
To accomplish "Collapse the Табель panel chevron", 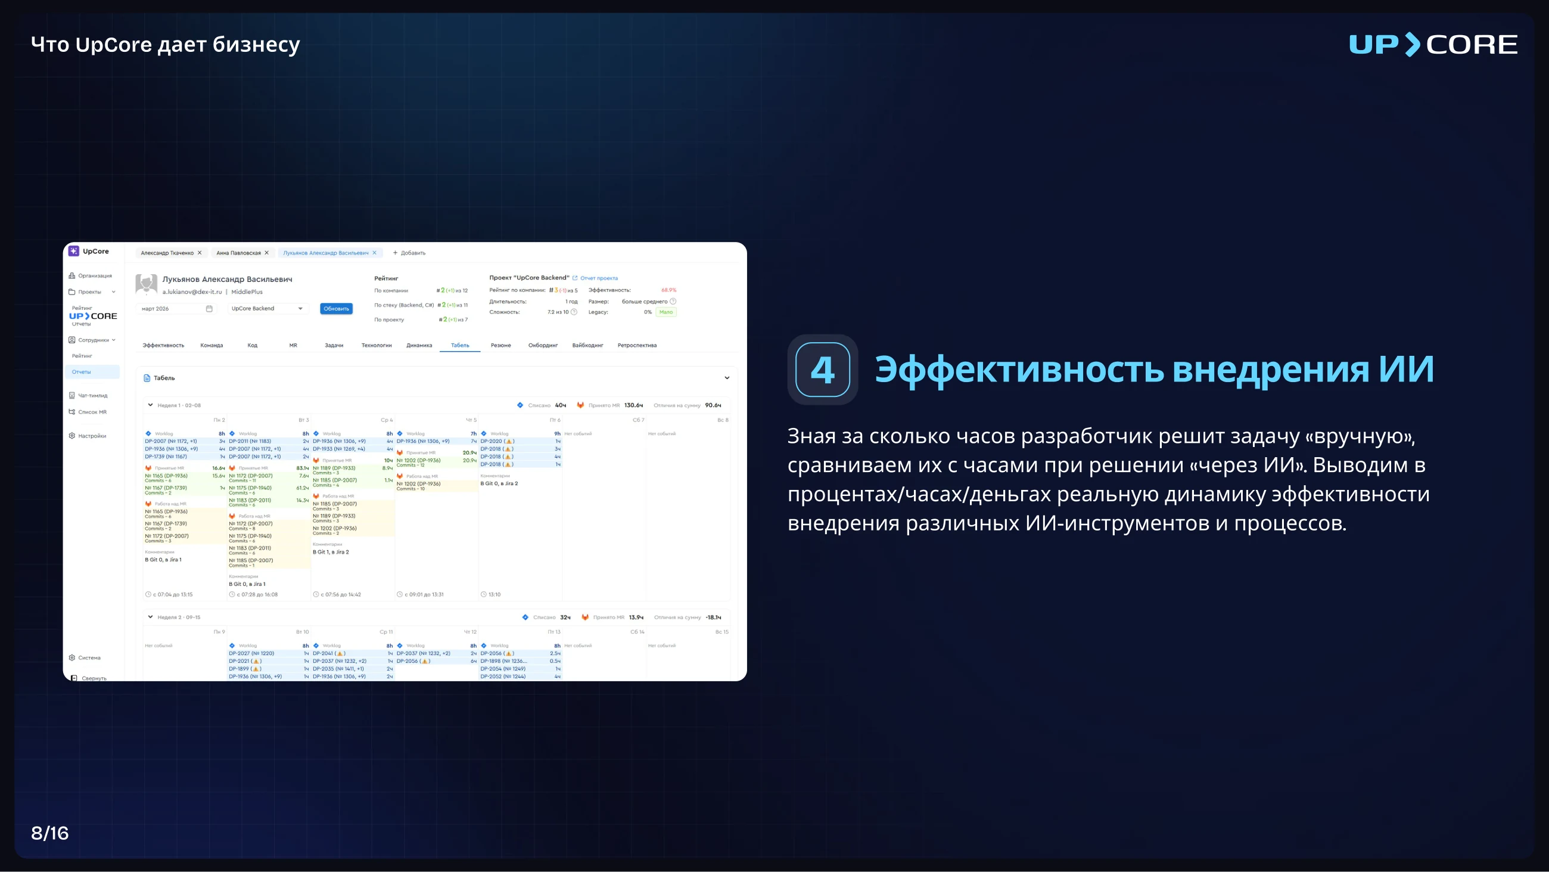I will tap(727, 378).
